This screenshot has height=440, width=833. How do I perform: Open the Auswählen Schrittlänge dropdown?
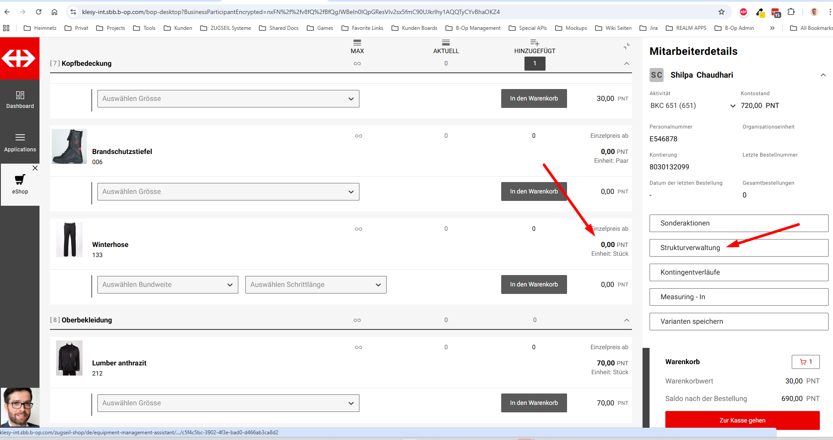(x=316, y=285)
